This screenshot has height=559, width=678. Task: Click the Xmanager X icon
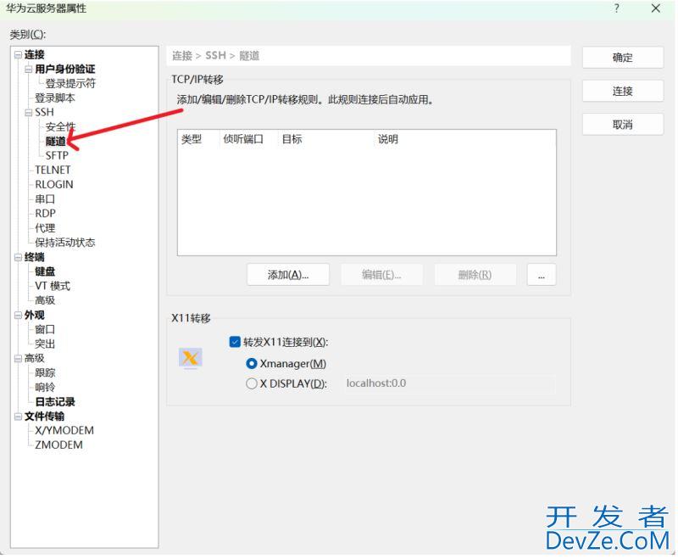click(x=190, y=358)
